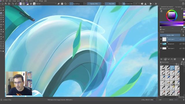
Task: Select the Background layer row
Action: coord(172,44)
